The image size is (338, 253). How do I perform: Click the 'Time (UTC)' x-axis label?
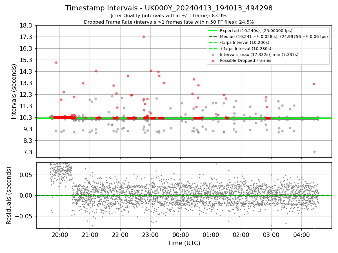pyautogui.click(x=184, y=243)
